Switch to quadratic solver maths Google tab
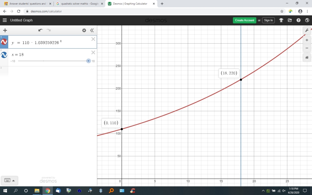Viewport: 312px width, 195px height. coord(80,4)
